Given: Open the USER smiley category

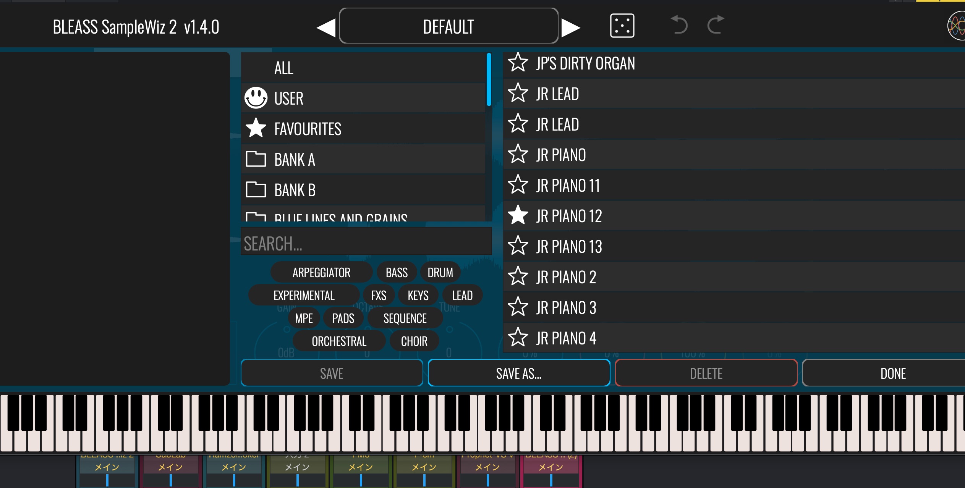Looking at the screenshot, I should click(288, 99).
